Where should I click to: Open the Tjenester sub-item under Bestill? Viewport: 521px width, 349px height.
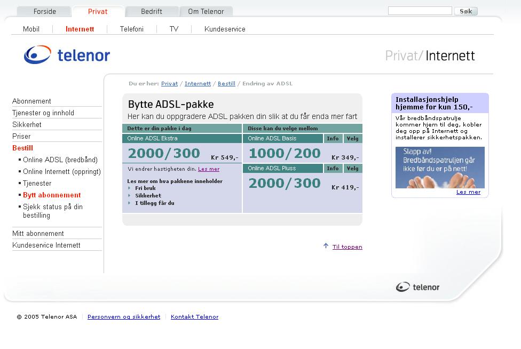(x=37, y=183)
